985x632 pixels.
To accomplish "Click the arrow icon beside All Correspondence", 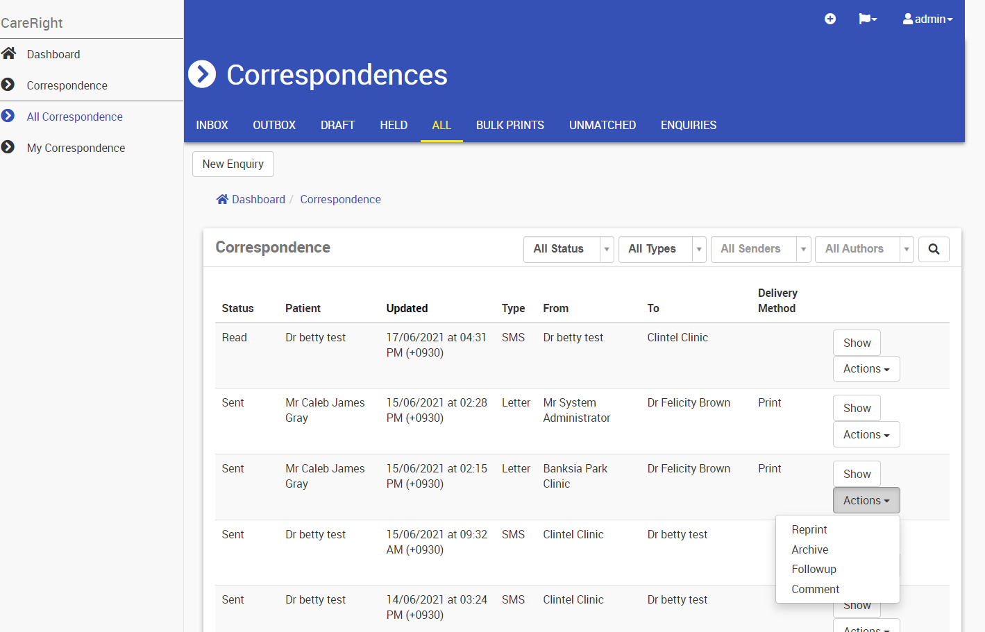I will click(x=8, y=116).
